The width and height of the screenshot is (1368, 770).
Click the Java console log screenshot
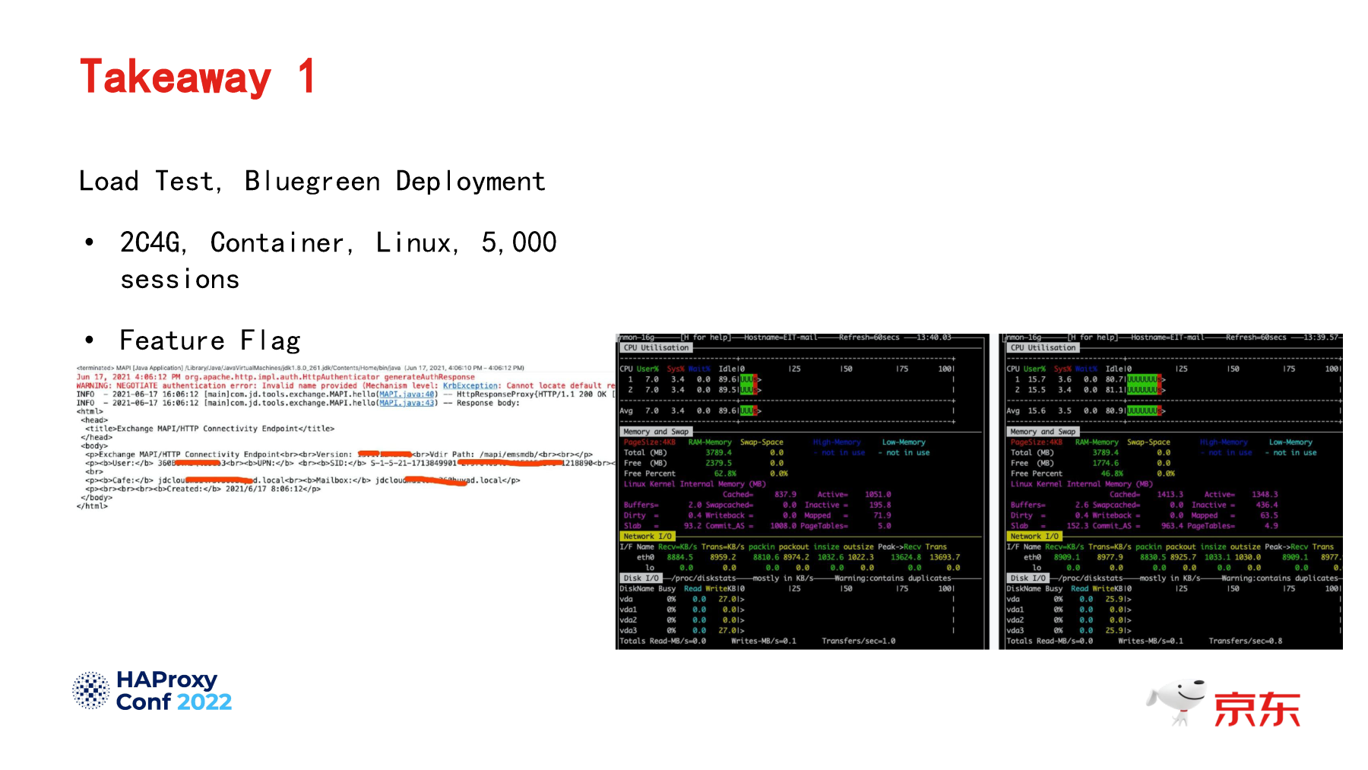click(x=345, y=438)
